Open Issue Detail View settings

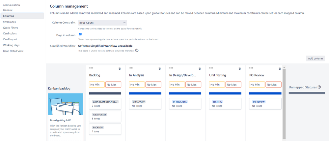pos(13,51)
